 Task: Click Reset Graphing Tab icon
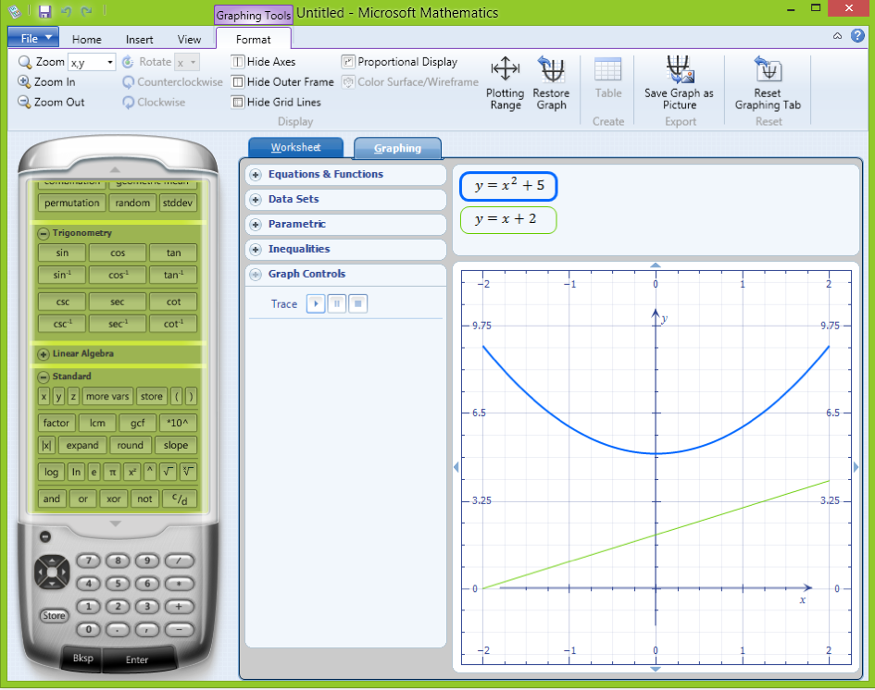pos(768,70)
